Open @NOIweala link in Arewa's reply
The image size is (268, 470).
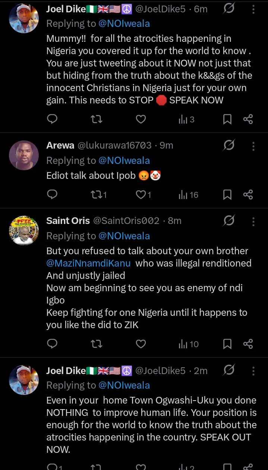[124, 161]
